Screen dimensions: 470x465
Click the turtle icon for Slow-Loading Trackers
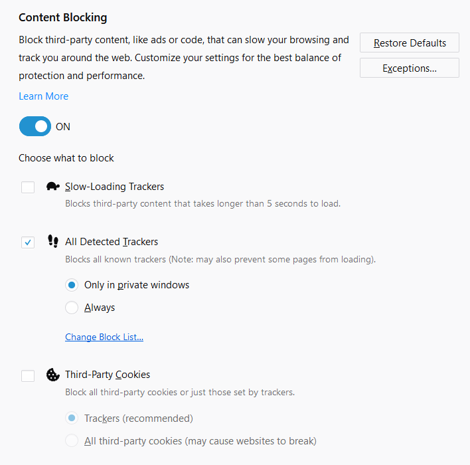pos(53,187)
